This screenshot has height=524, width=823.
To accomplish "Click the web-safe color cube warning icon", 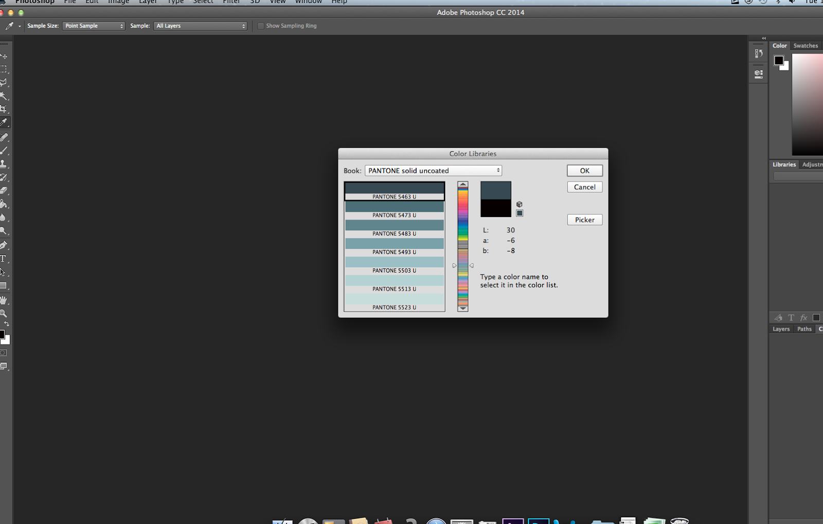I will point(520,204).
